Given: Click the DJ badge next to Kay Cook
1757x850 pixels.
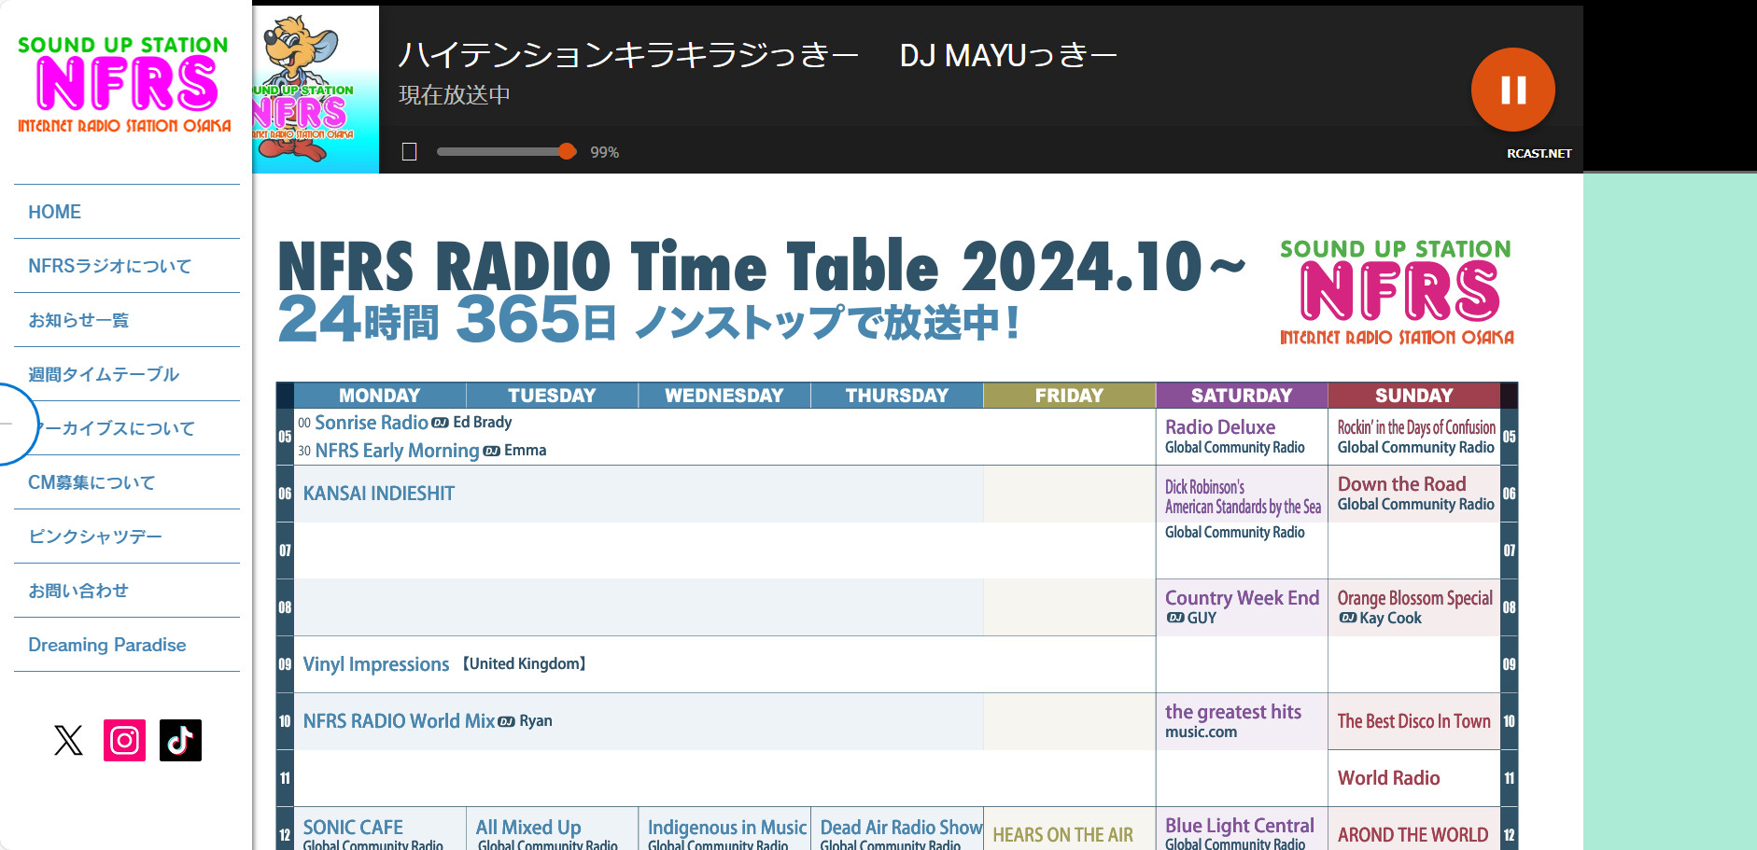Looking at the screenshot, I should (1348, 618).
